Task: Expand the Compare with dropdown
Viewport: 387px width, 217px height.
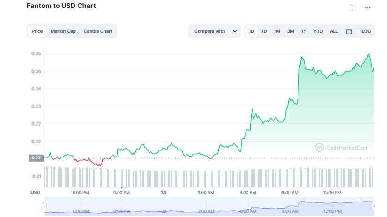Action: point(215,31)
